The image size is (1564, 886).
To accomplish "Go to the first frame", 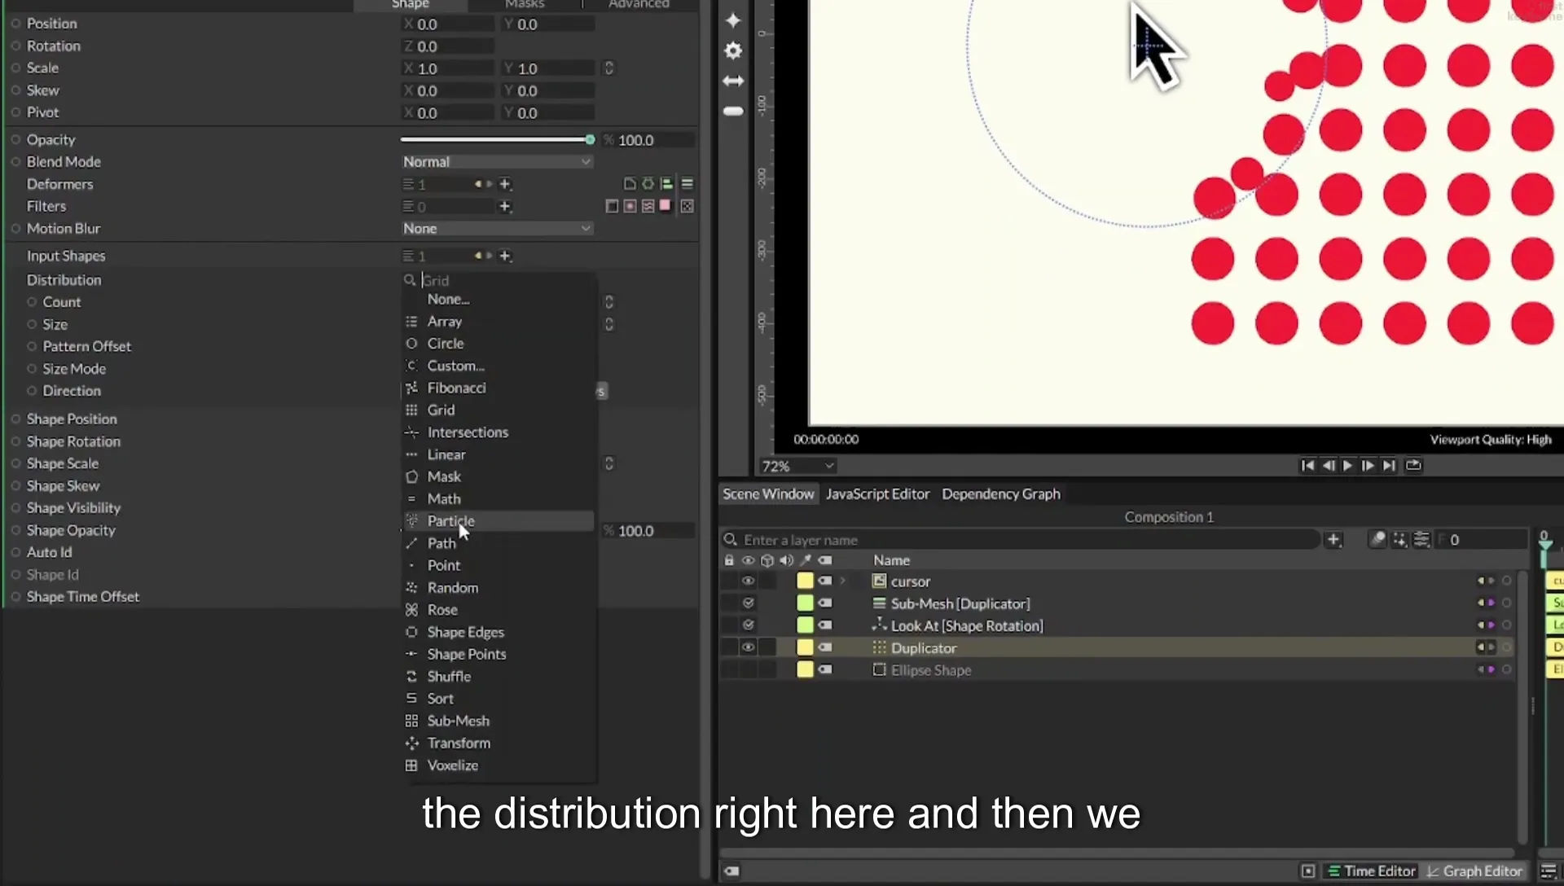I will point(1307,466).
